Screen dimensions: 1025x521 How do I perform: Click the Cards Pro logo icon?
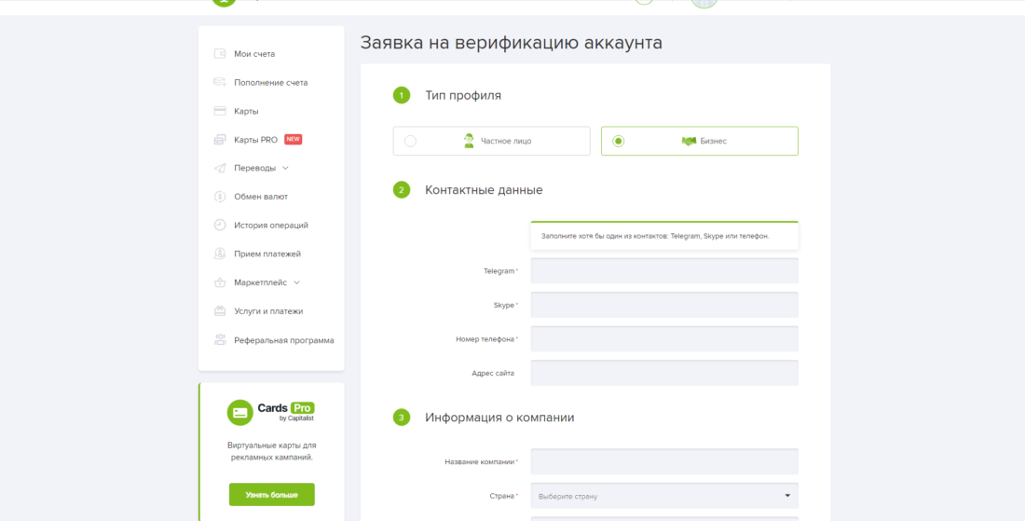239,413
